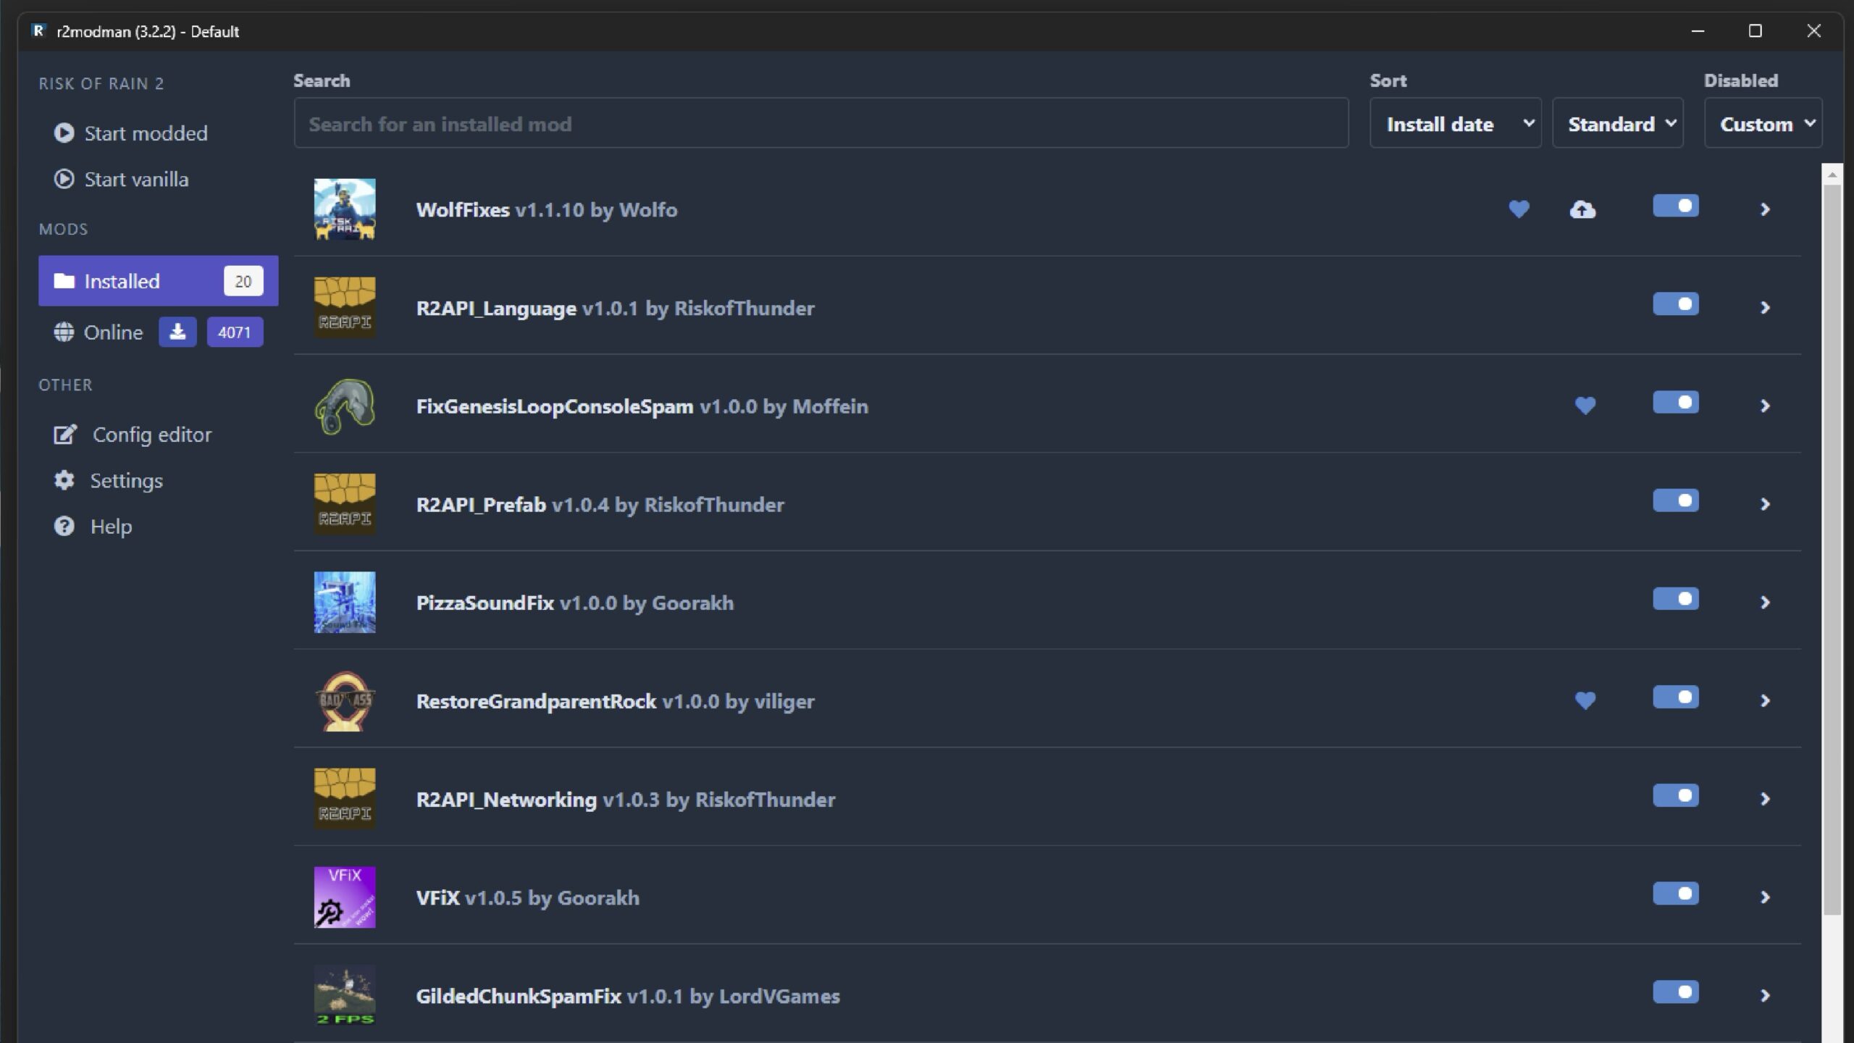Click the scroll up arrow of mod list
The image size is (1854, 1043).
tap(1832, 175)
